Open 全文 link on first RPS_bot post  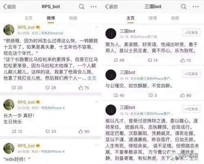92,78
